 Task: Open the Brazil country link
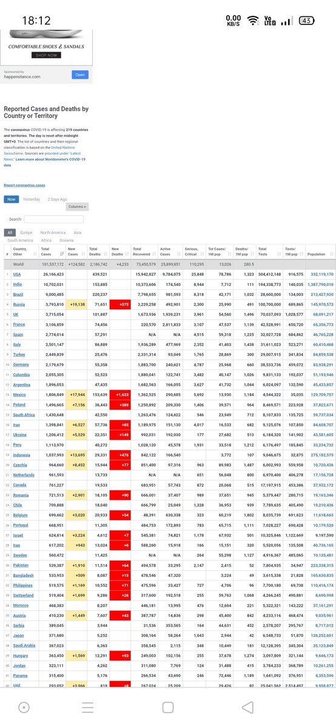pyautogui.click(x=18, y=294)
